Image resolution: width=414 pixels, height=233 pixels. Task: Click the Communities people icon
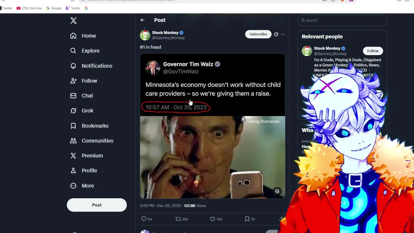(x=73, y=140)
